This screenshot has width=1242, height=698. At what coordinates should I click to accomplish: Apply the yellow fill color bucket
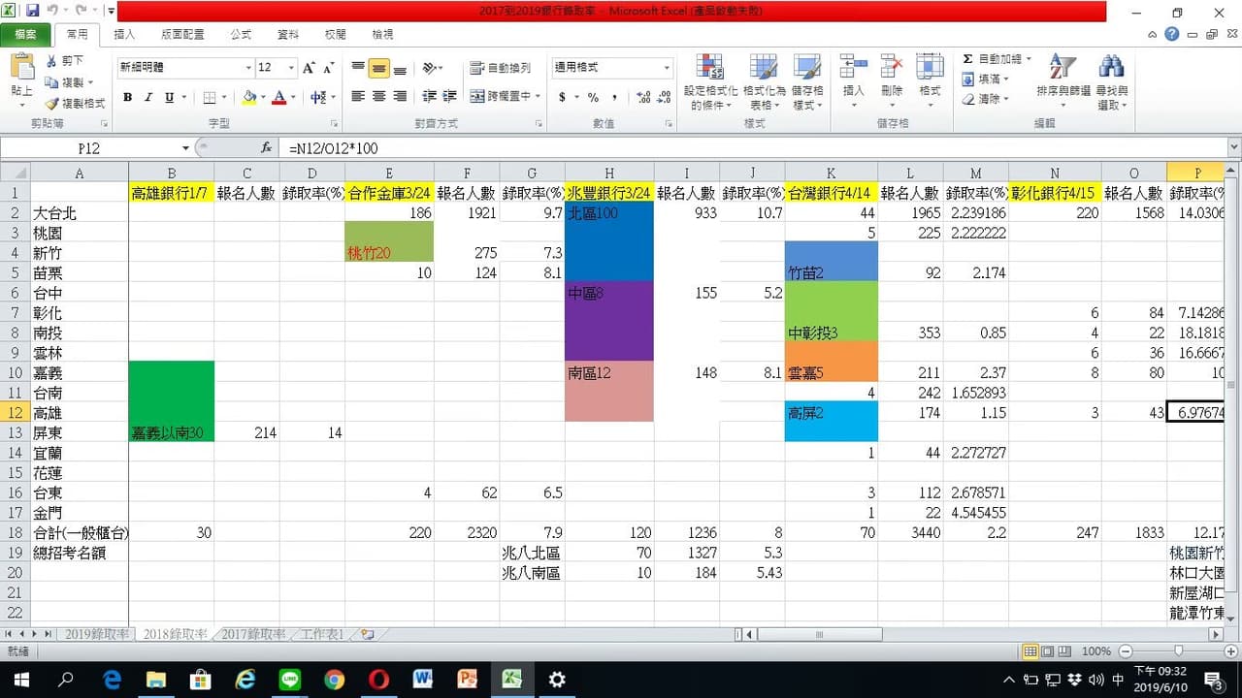coord(249,97)
